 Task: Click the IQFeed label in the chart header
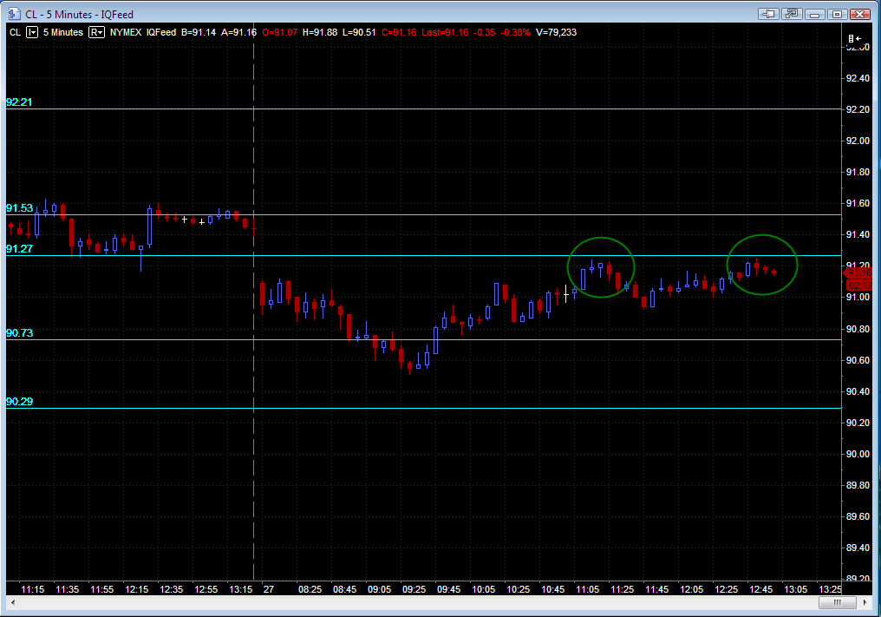(x=161, y=32)
